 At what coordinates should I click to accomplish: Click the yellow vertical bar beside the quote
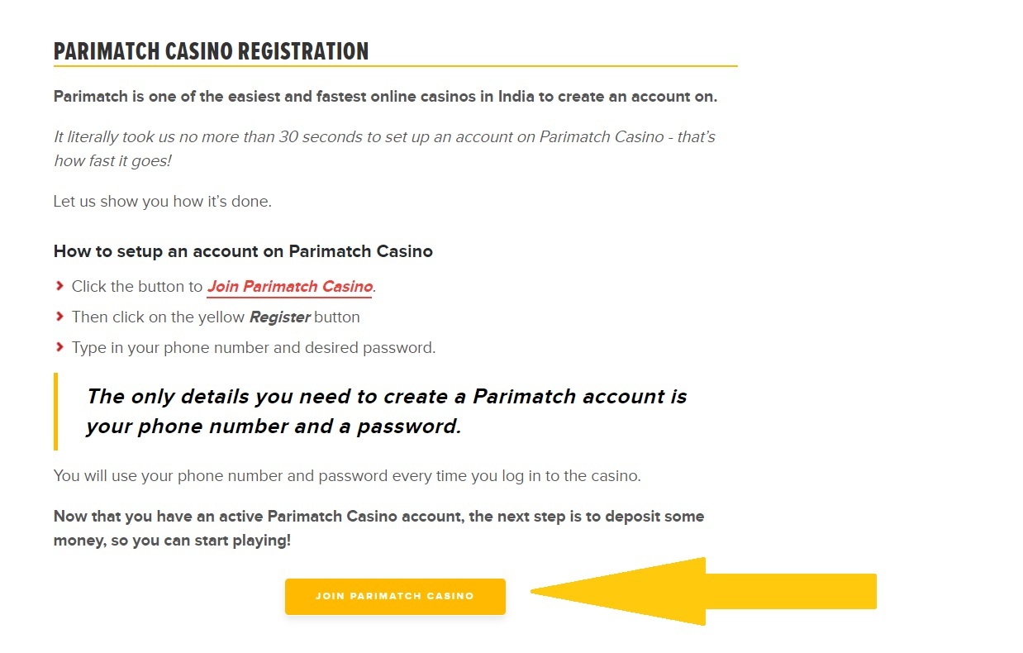tap(55, 411)
